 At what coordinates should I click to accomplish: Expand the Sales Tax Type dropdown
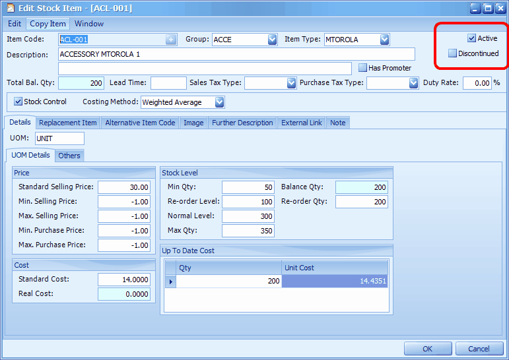(291, 83)
